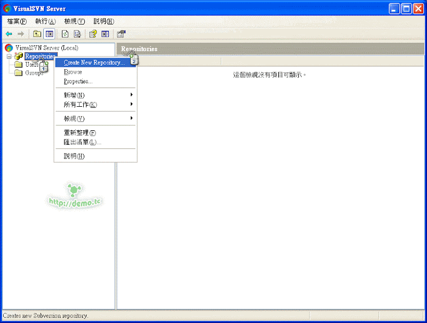Open the 說明(H) menu bar item
Viewport: 427px width, 323px height.
tap(104, 21)
